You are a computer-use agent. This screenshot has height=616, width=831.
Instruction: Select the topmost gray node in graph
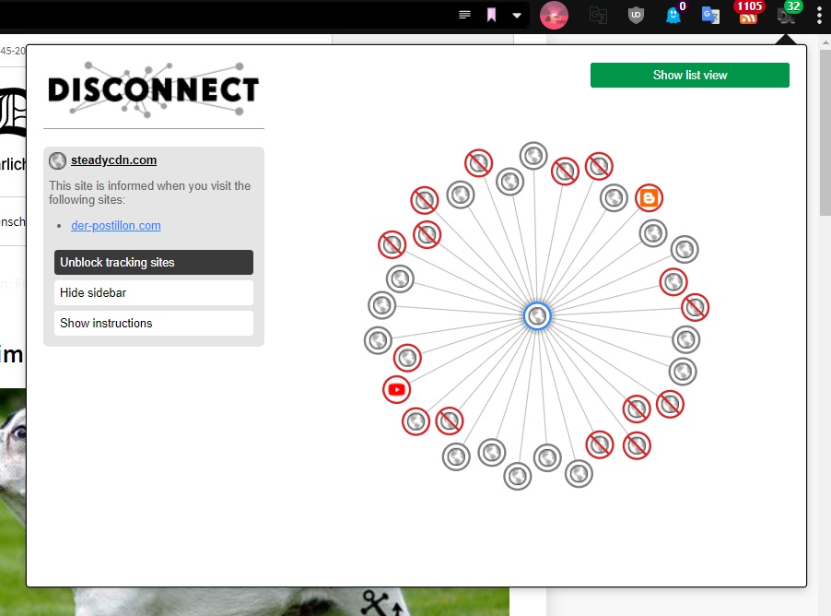click(533, 156)
